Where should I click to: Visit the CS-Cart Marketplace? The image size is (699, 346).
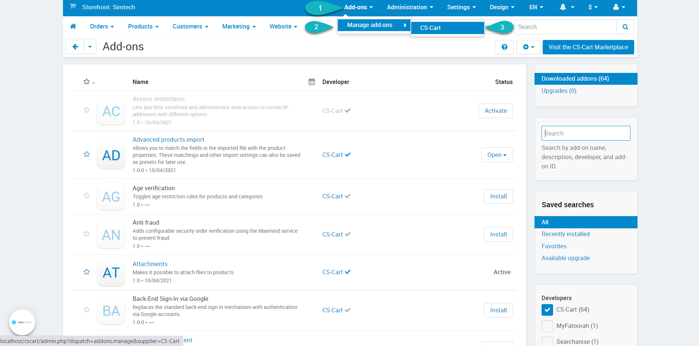588,47
